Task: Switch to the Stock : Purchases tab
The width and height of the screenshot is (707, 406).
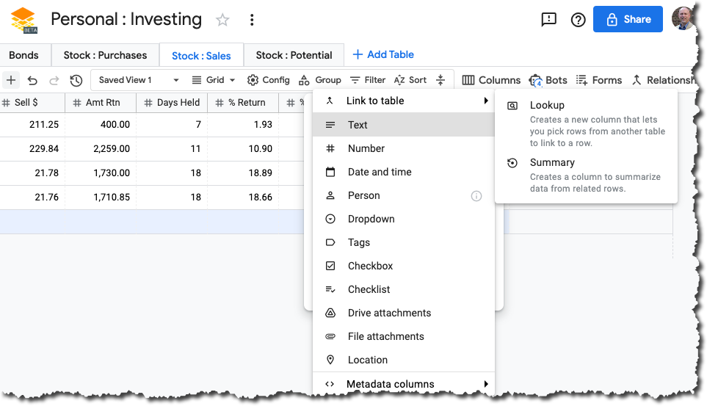Action: coord(105,55)
